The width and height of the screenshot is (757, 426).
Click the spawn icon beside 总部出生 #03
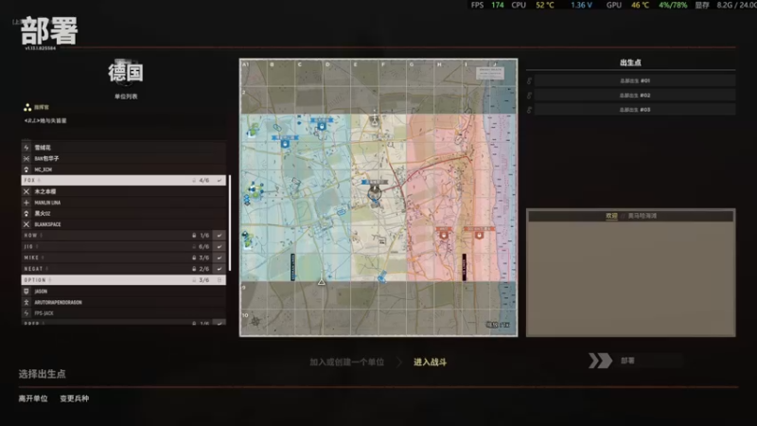pos(529,110)
